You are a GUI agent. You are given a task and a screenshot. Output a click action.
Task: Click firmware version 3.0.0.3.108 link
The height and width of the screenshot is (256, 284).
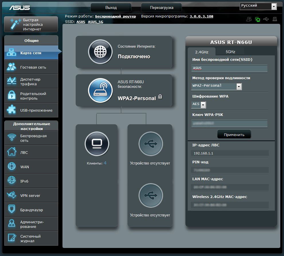point(201,16)
